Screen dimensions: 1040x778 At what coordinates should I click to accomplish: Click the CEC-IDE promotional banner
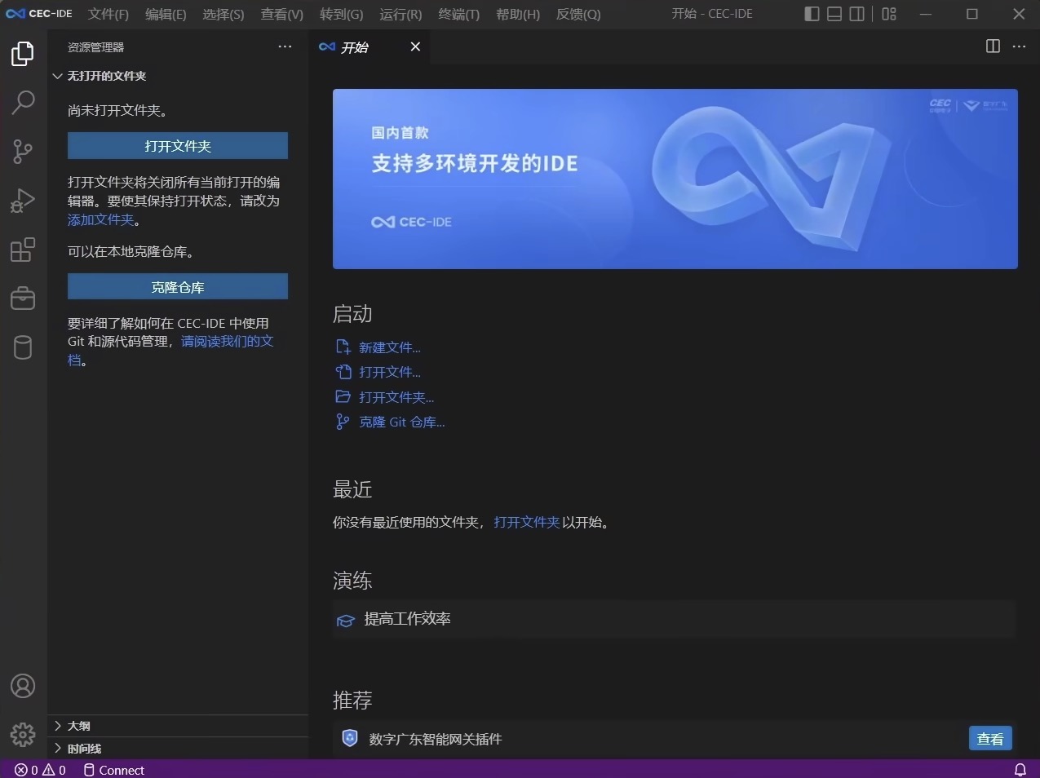675,179
